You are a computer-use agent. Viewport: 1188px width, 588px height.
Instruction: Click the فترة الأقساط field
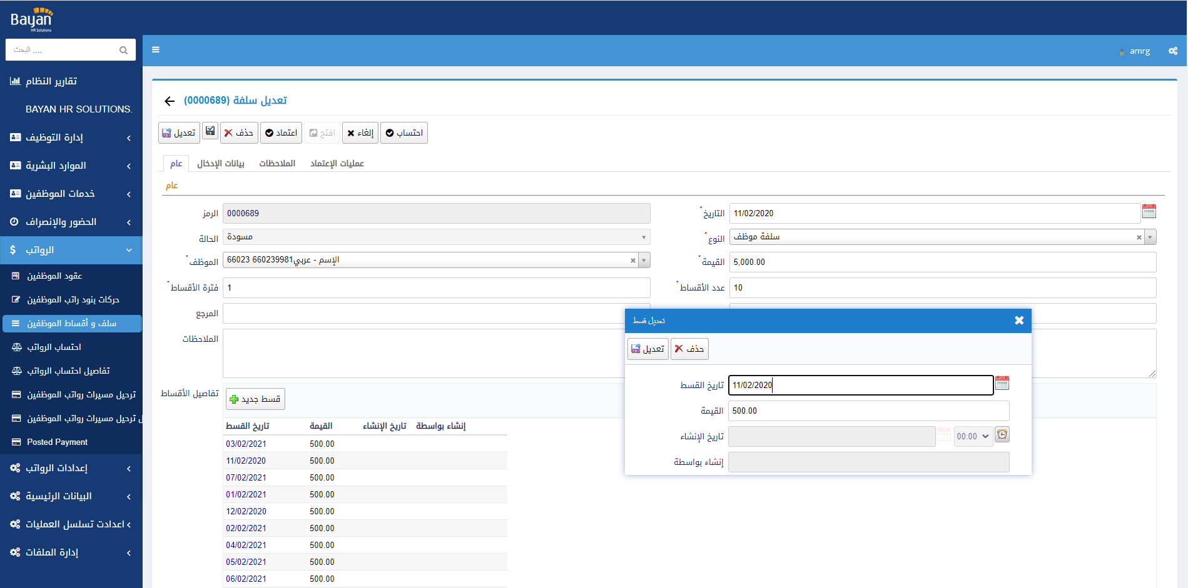pos(436,287)
